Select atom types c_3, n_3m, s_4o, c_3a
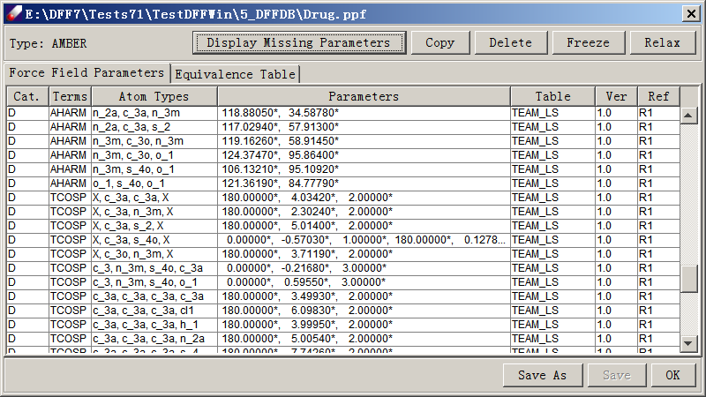Image resolution: width=706 pixels, height=397 pixels. (x=154, y=268)
